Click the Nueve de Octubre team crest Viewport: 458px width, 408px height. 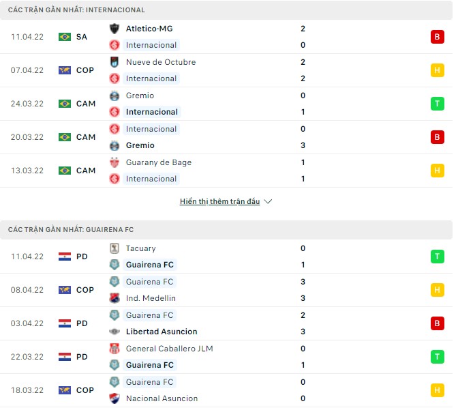click(114, 62)
